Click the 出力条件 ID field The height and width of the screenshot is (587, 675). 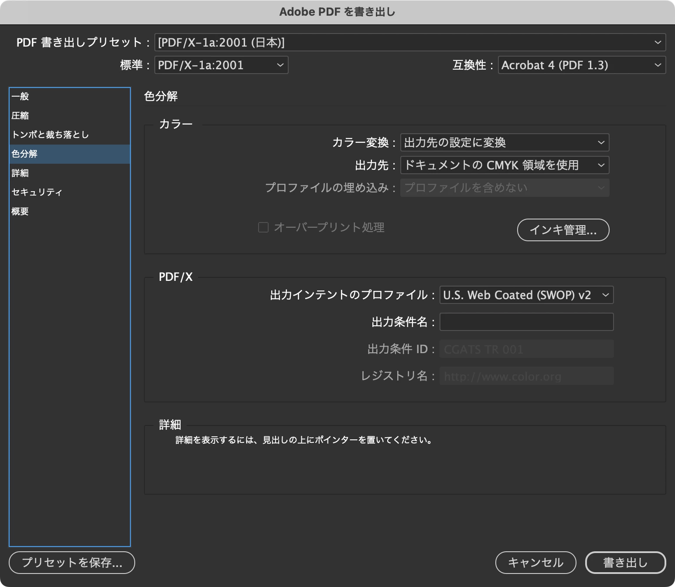526,349
